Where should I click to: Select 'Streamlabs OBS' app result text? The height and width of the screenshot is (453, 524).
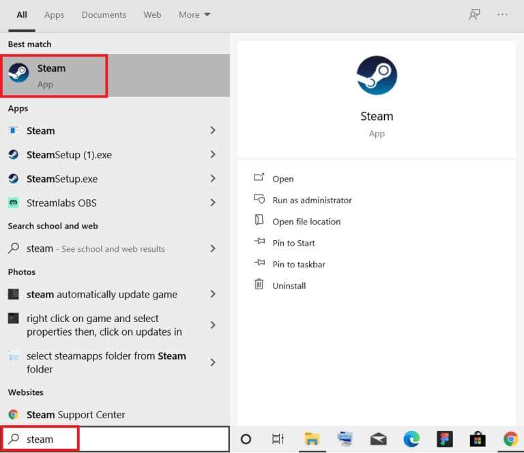(61, 203)
